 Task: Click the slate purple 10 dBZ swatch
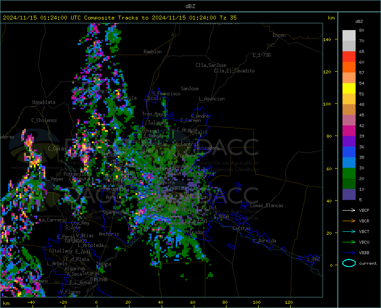pyautogui.click(x=349, y=194)
